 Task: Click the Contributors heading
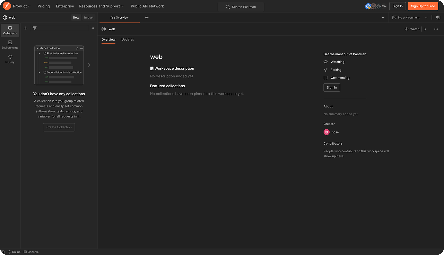pos(333,143)
